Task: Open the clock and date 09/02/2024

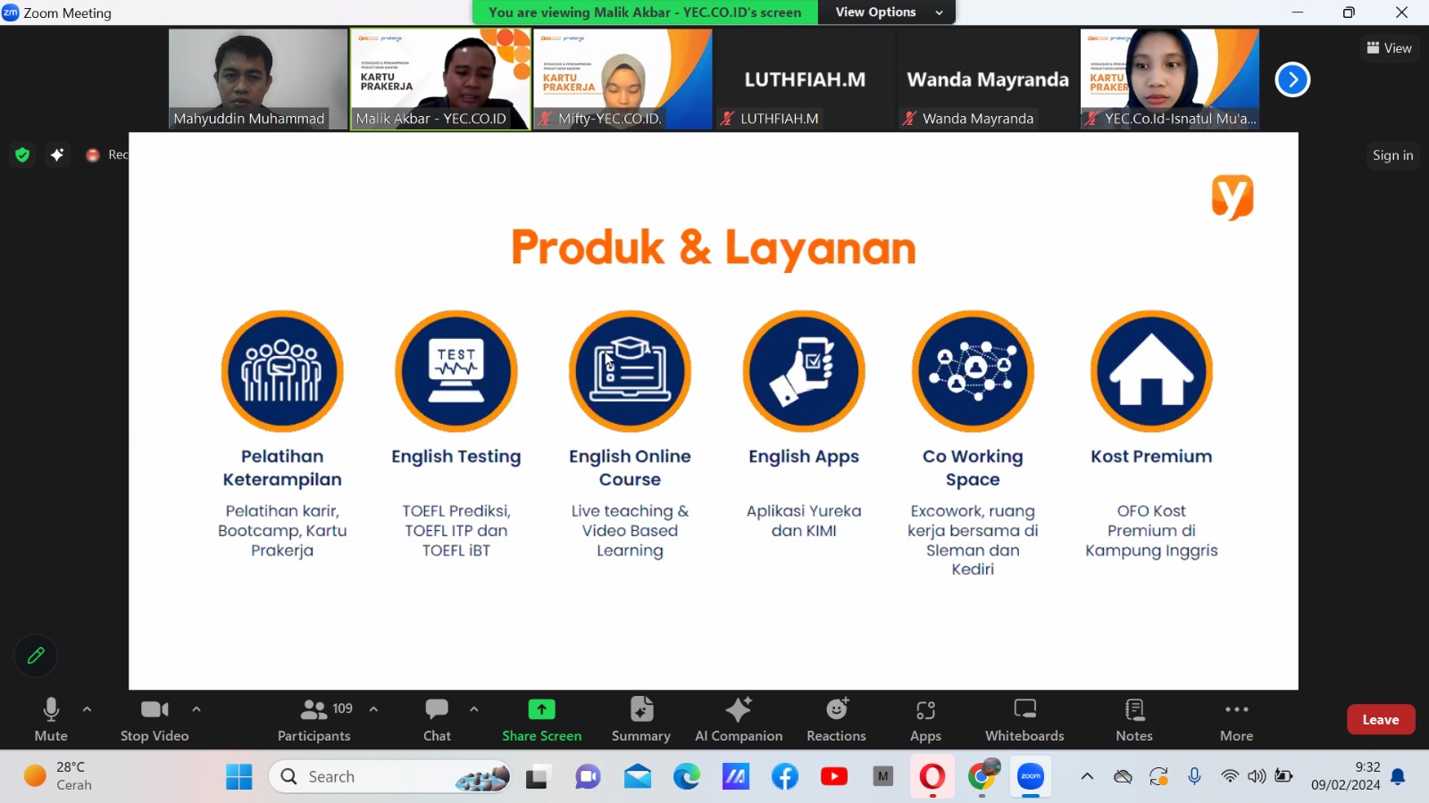Action: click(1345, 776)
